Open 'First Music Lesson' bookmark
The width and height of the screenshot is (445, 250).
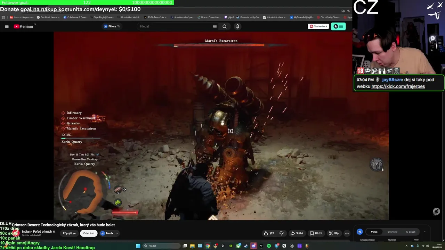[49, 17]
